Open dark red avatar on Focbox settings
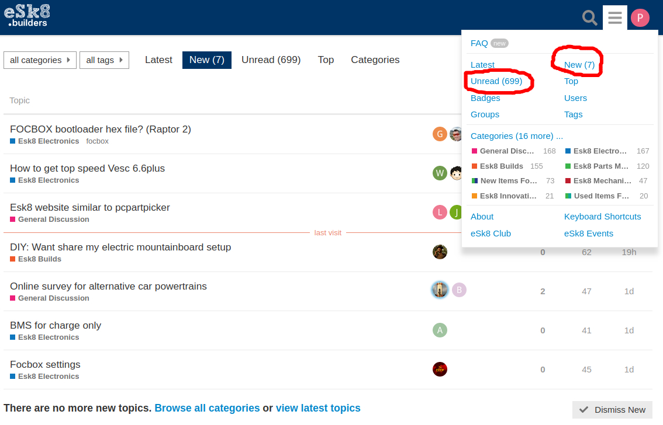663x425 pixels. (x=440, y=370)
